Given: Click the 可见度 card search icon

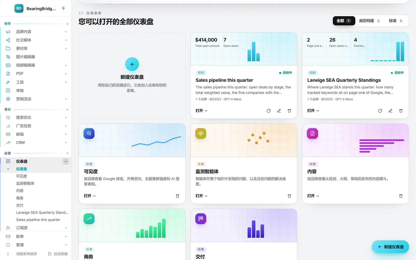Looking at the screenshot, I should pos(89,134).
